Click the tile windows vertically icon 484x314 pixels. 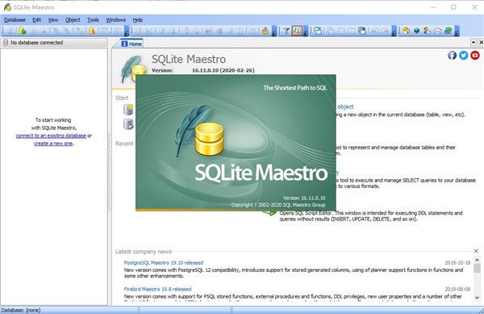click(x=352, y=31)
